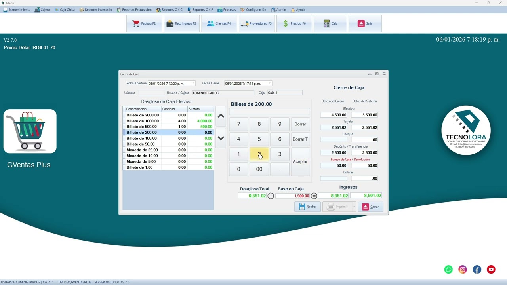Open Proveedores F5 toolbar button
The width and height of the screenshot is (507, 285).
[257, 23]
